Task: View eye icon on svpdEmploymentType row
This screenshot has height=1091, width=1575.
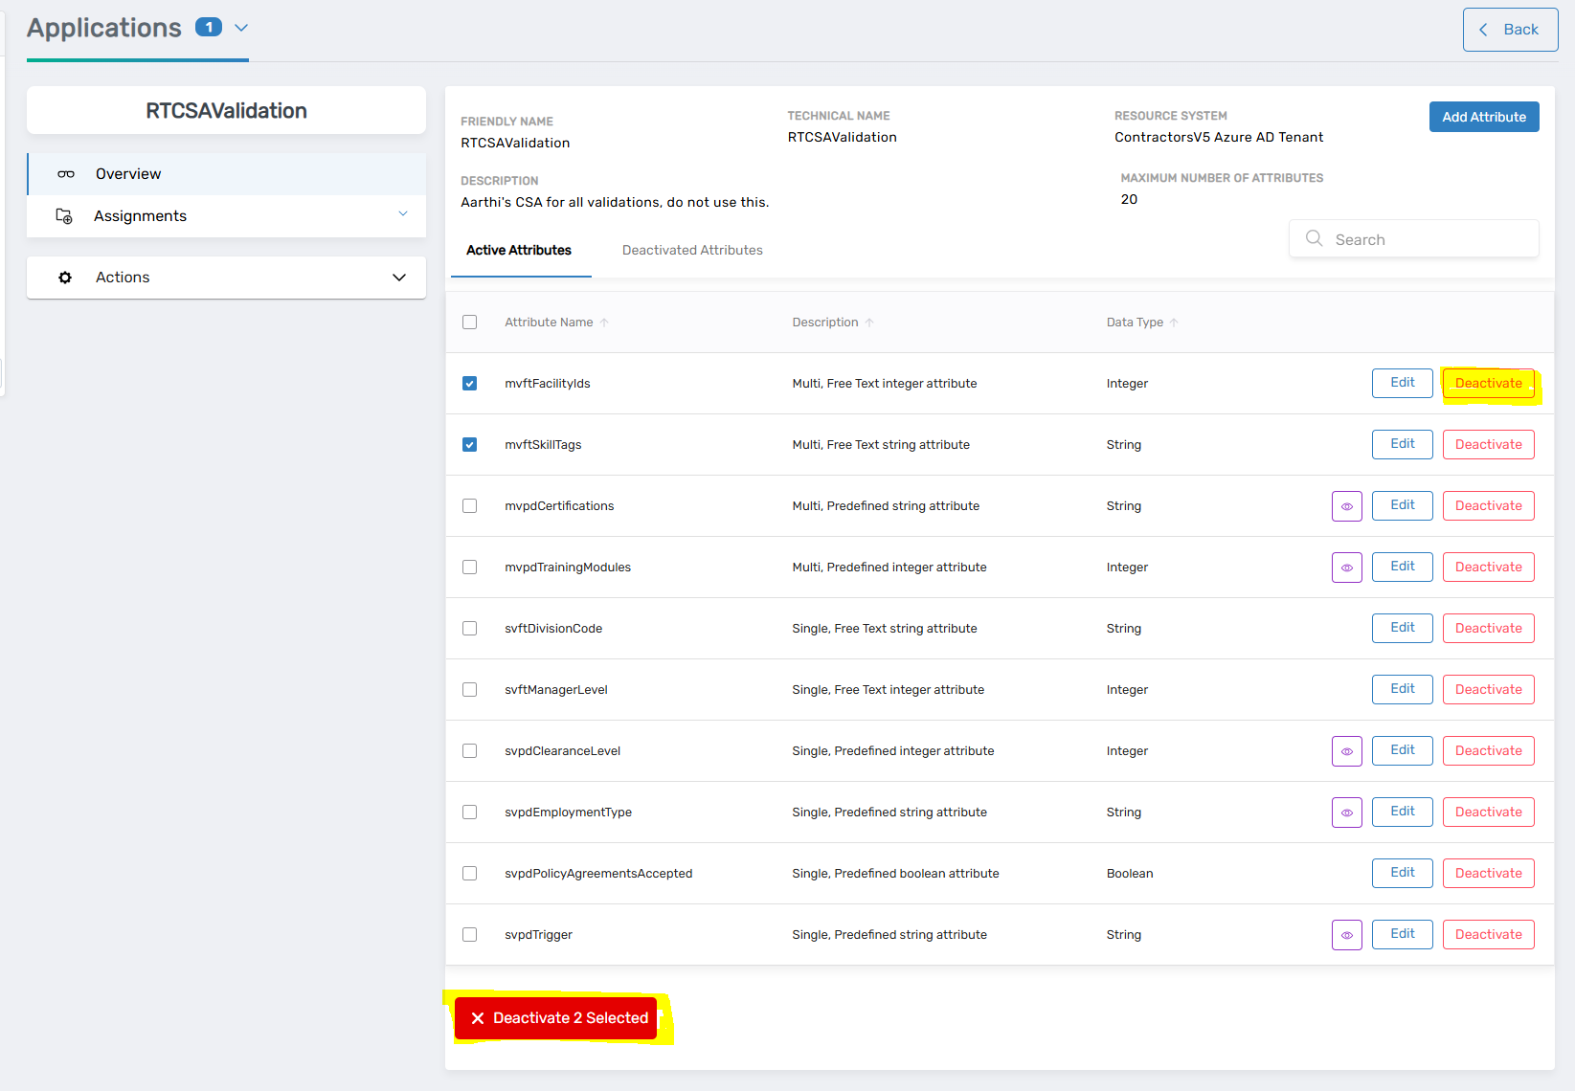Action: pos(1346,812)
